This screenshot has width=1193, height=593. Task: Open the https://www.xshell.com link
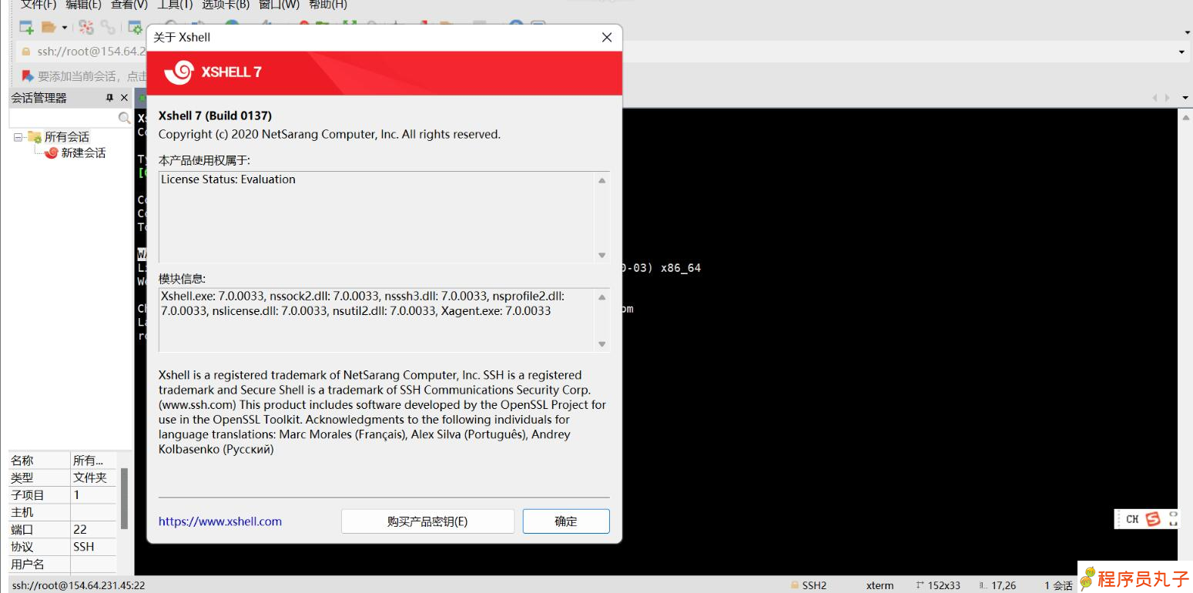[x=220, y=521]
